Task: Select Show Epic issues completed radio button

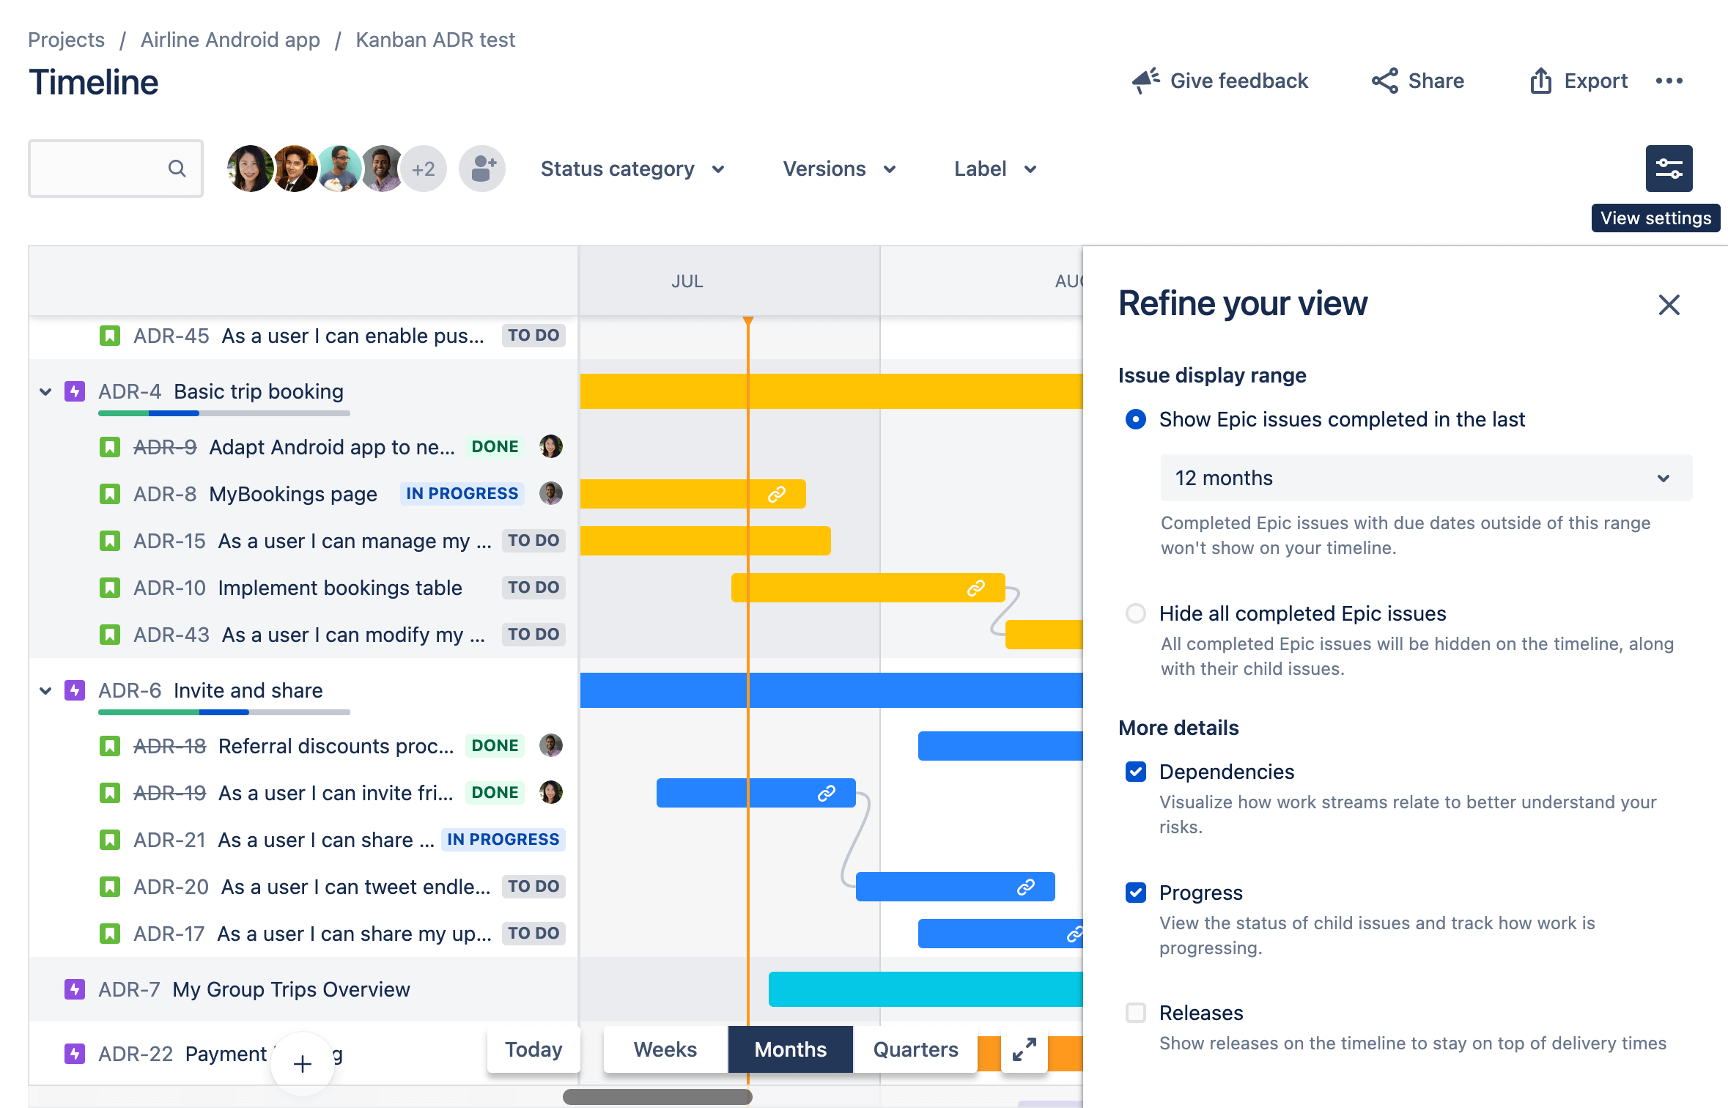Action: coord(1136,419)
